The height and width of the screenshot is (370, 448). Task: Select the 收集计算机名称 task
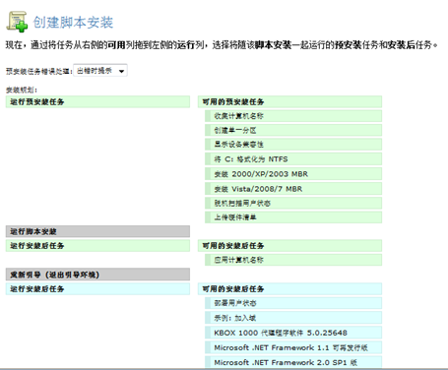coord(293,116)
